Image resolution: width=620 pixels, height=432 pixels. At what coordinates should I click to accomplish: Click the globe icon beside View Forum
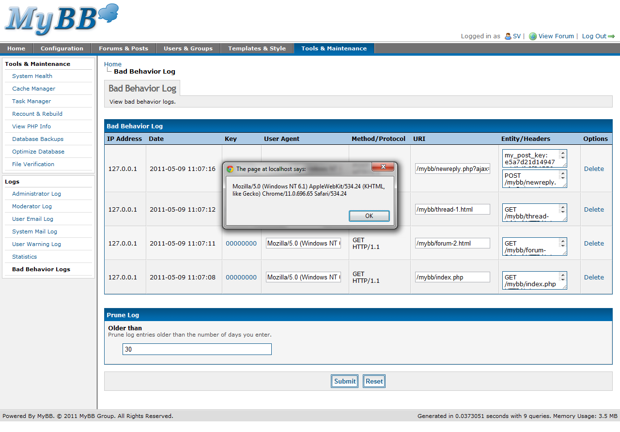pos(533,36)
